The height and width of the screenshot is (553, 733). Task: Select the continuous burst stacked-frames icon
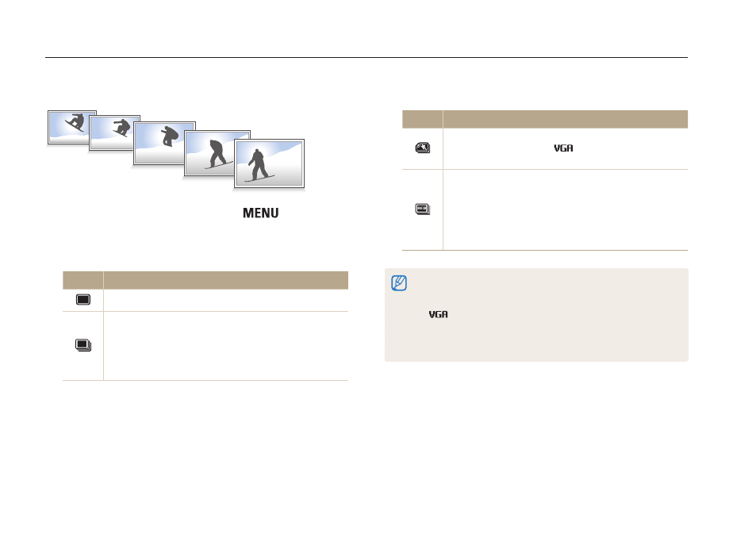tap(83, 345)
